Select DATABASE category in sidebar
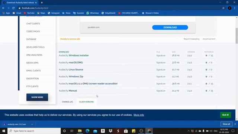 point(31,39)
